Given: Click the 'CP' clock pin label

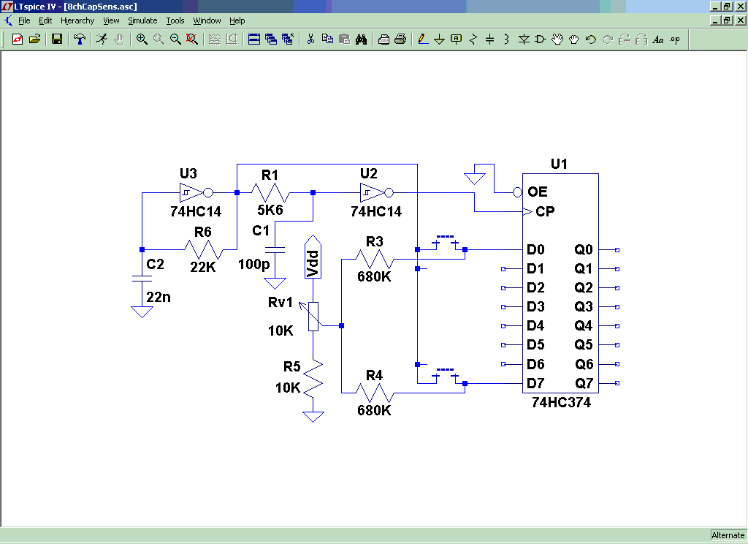Looking at the screenshot, I should click(x=545, y=211).
